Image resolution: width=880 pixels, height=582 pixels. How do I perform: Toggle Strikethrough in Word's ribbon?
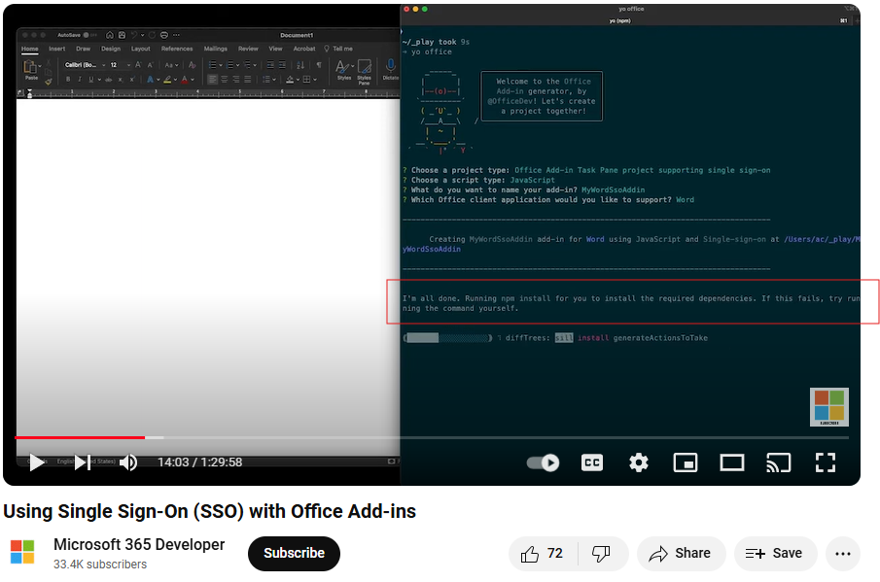coord(108,80)
